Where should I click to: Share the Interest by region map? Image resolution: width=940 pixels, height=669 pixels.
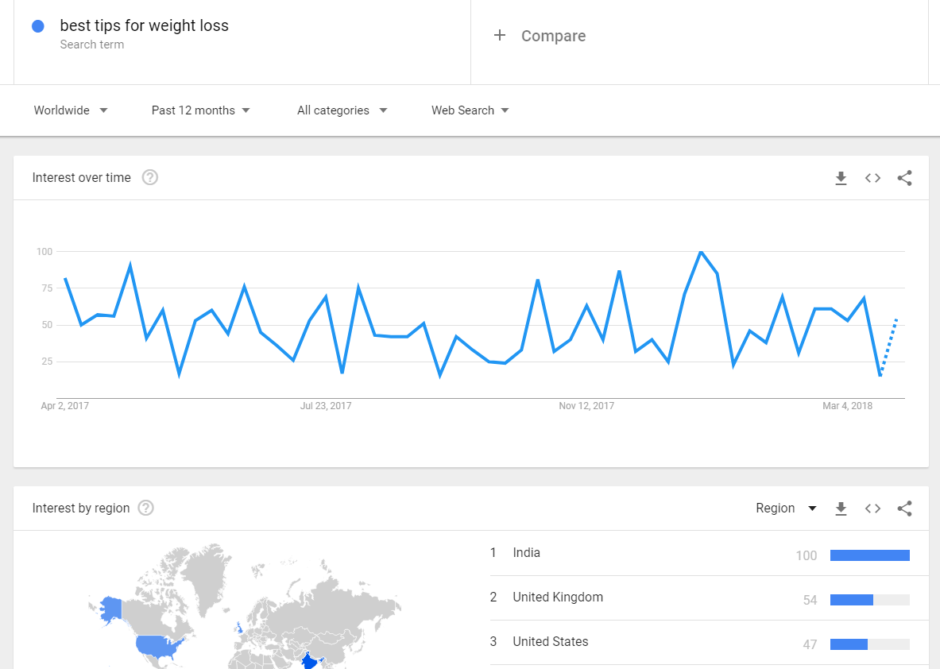click(904, 508)
